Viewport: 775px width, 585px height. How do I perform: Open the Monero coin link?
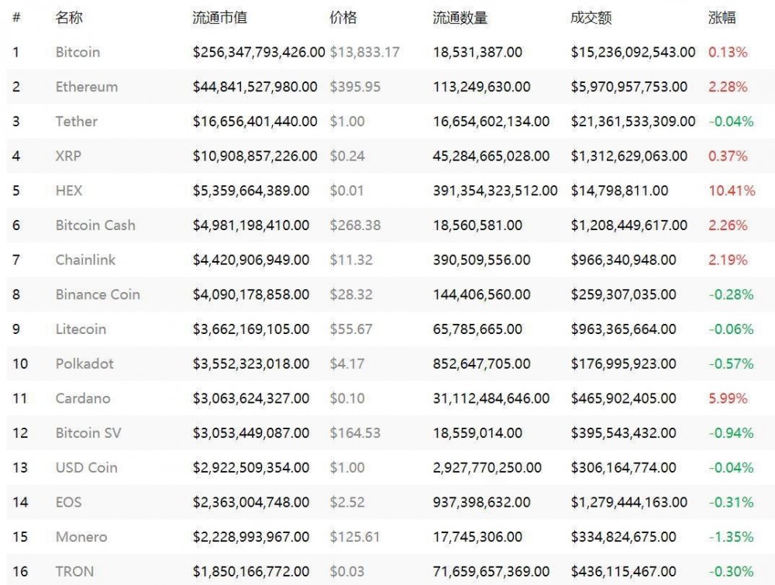(81, 537)
